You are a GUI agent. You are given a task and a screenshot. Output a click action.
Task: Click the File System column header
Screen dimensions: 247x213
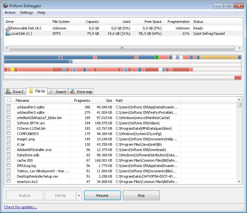63,22
